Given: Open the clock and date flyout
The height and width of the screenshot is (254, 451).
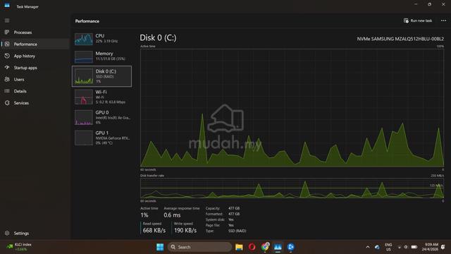Looking at the screenshot, I should tap(430, 247).
